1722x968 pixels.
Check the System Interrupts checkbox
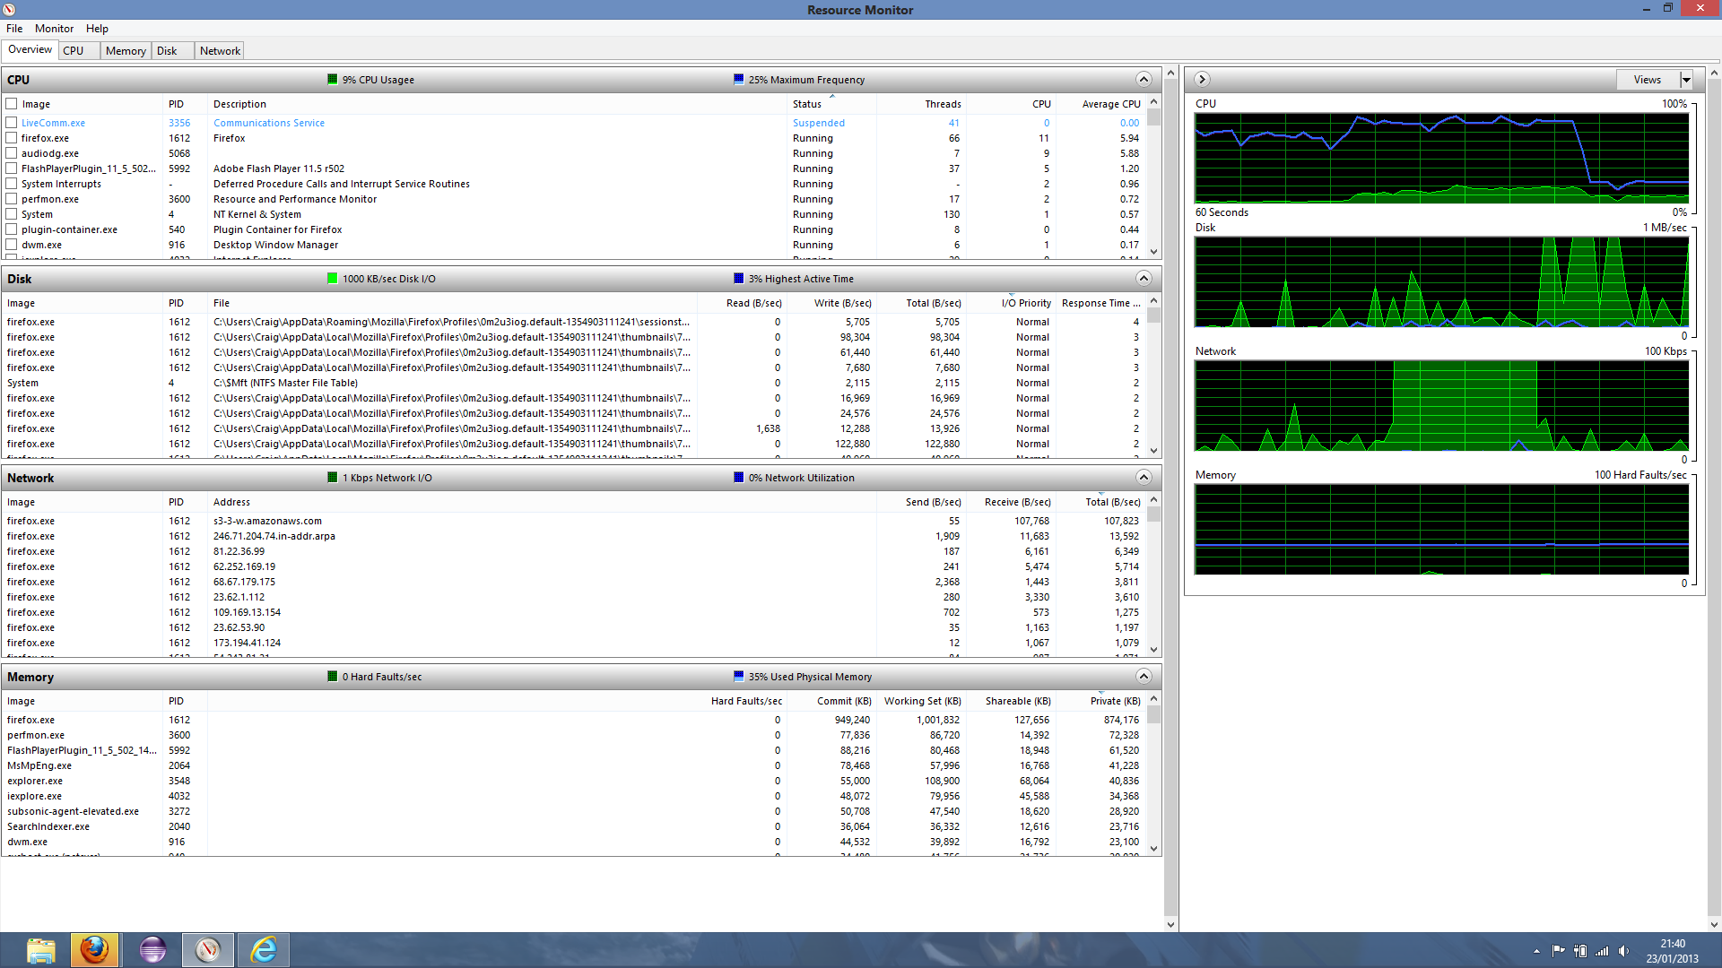click(10, 183)
